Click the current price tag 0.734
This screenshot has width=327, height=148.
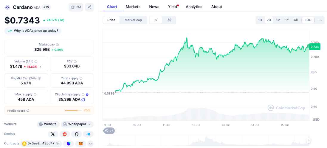315,47
